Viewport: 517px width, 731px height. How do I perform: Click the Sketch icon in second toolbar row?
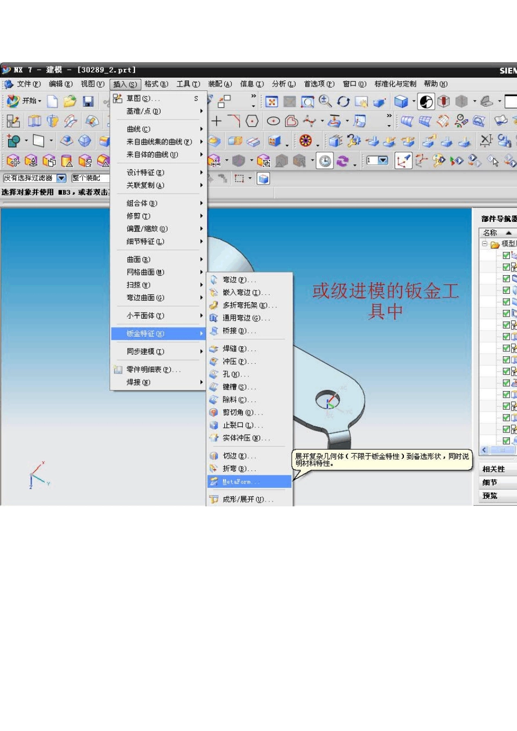click(13, 121)
